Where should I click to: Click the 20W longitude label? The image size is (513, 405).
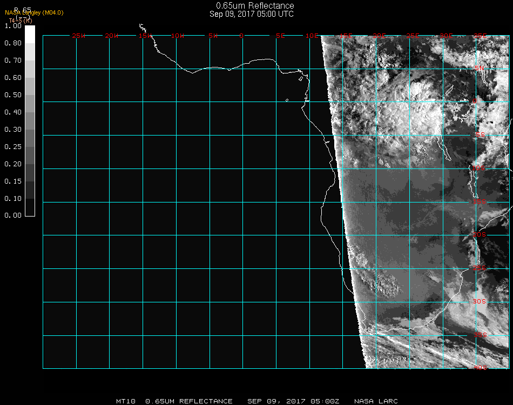(x=112, y=36)
